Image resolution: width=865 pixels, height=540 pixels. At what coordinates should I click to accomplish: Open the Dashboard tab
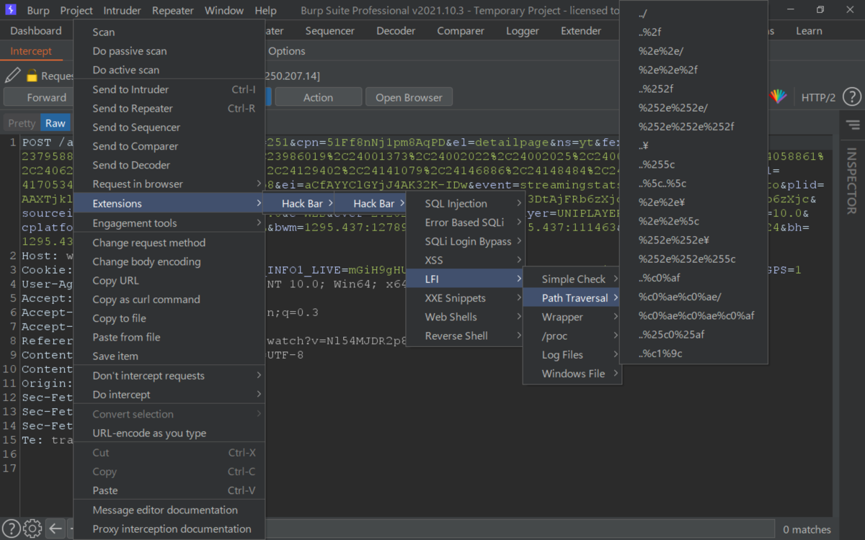click(36, 31)
